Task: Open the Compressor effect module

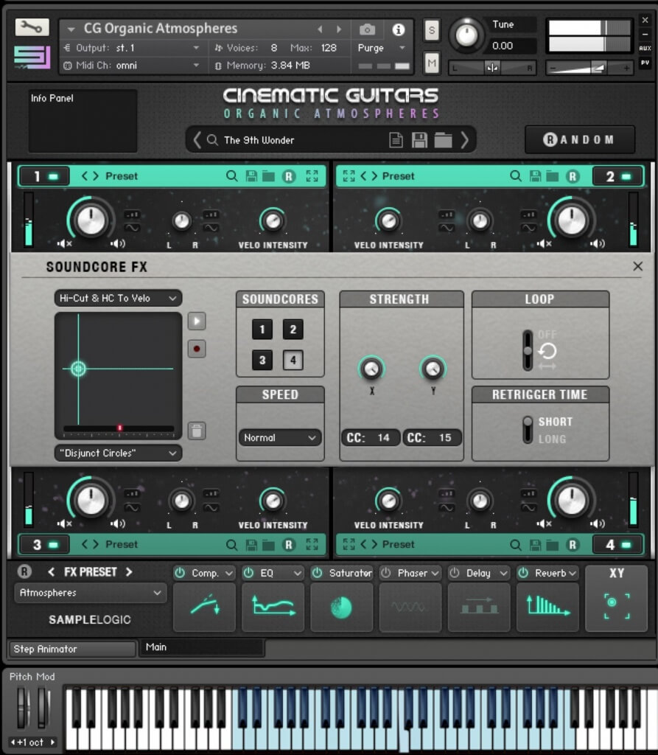Action: [204, 607]
